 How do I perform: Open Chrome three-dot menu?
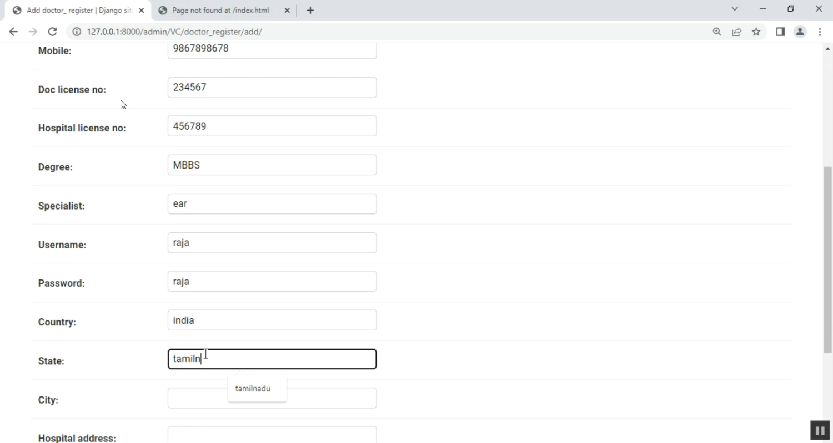(820, 32)
